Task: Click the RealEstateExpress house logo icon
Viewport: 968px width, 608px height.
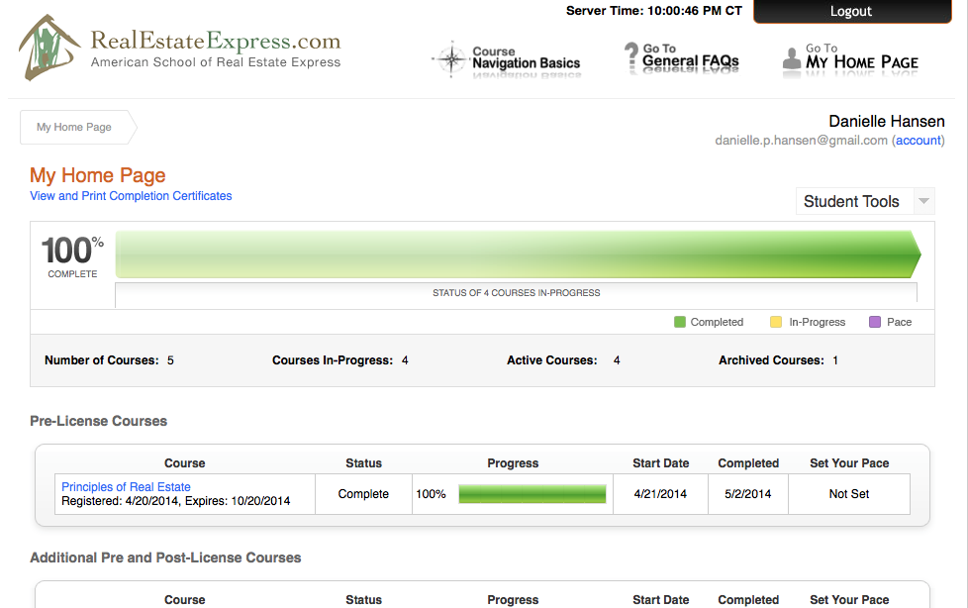Action: pyautogui.click(x=49, y=48)
